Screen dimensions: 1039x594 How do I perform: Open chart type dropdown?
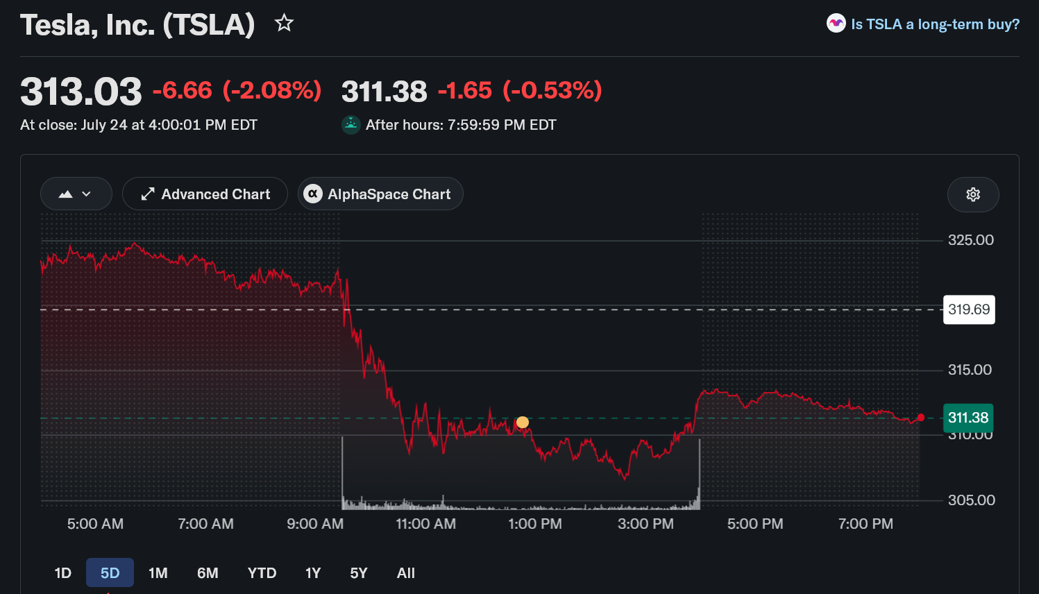tap(76, 194)
